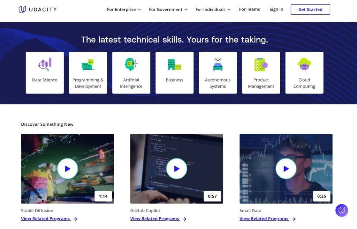Click the Stable Diffusion video title
Viewport: 357px width, 229px height.
pos(37,210)
